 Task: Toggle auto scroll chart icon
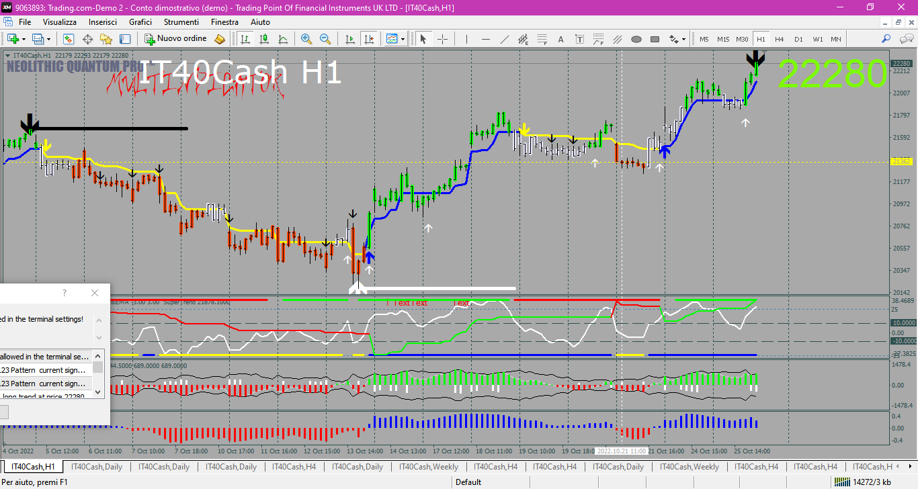[349, 39]
